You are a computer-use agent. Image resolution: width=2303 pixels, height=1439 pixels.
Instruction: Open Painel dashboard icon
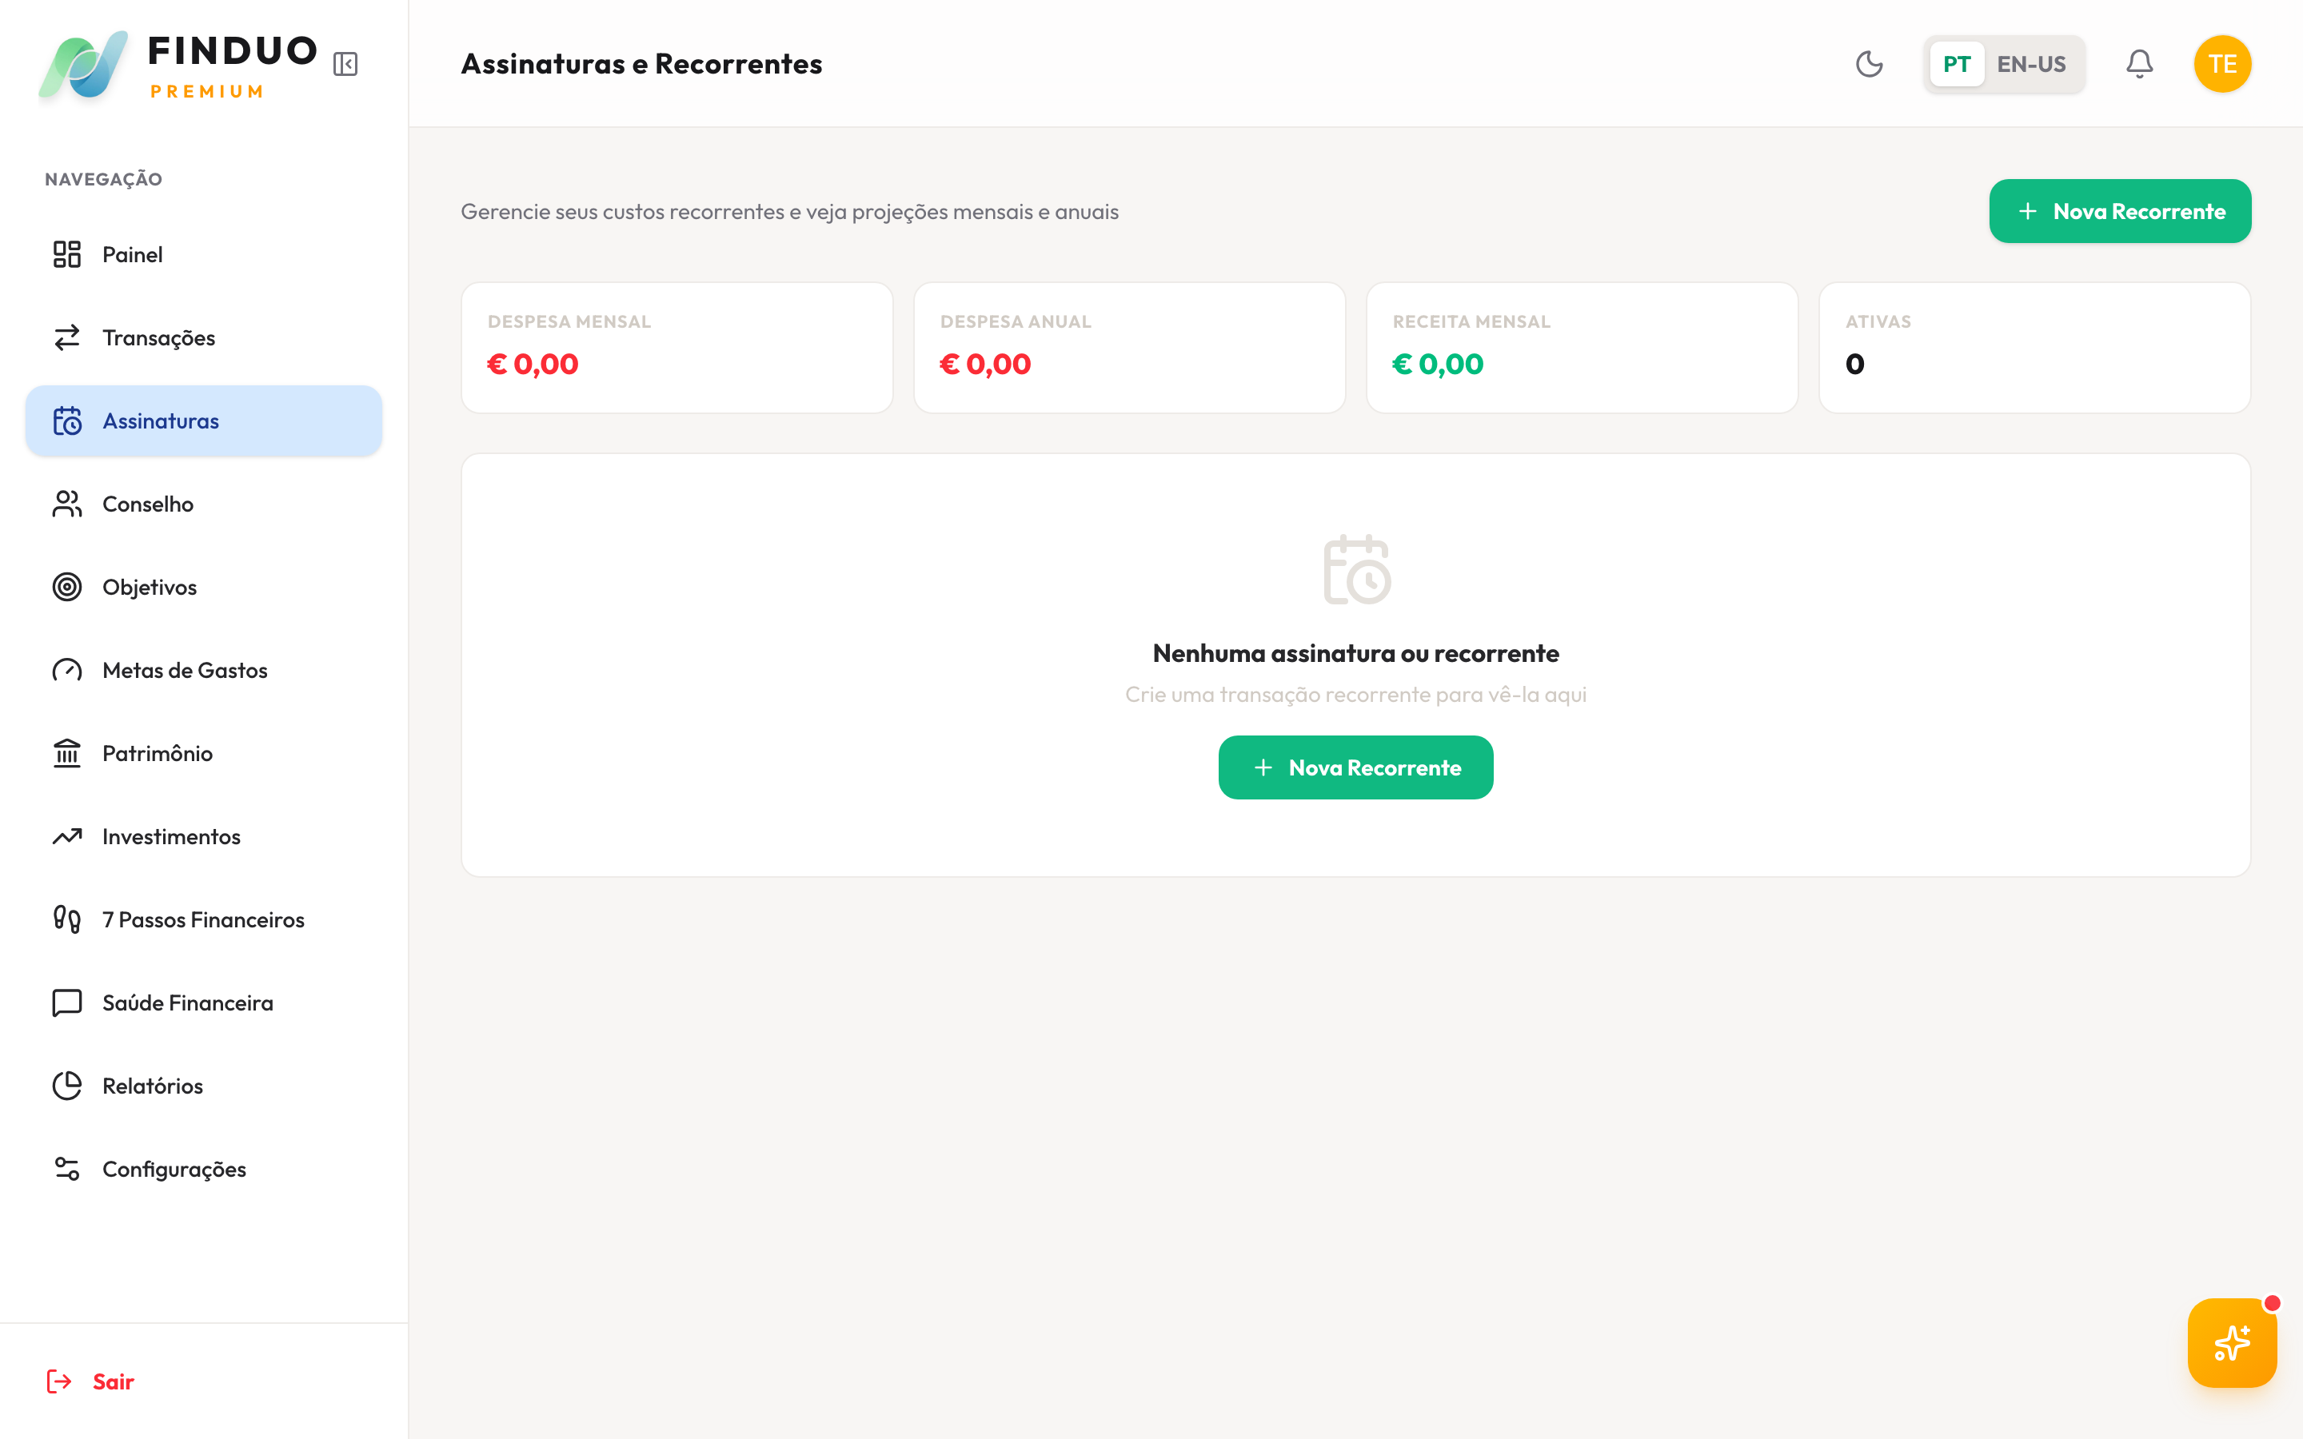tap(66, 254)
